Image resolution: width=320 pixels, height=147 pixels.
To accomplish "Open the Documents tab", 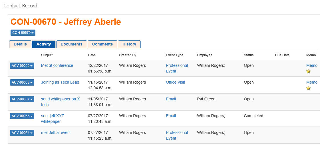I will pyautogui.click(x=71, y=44).
